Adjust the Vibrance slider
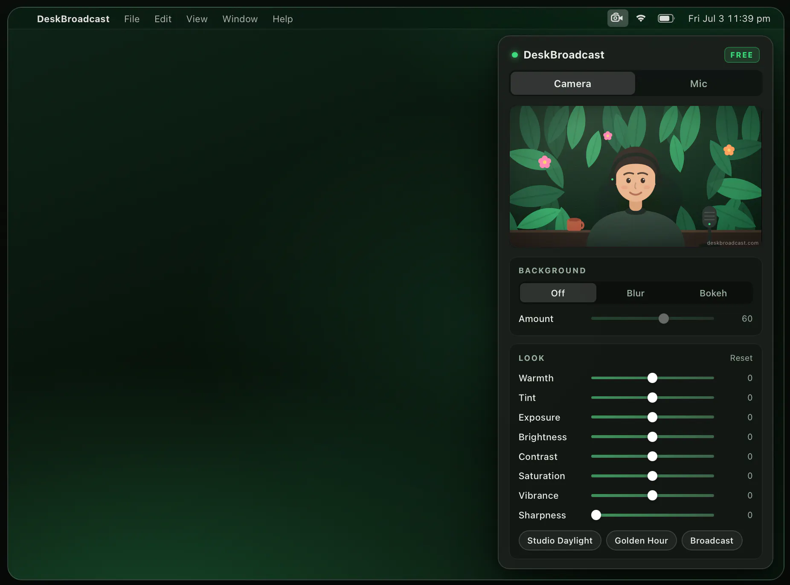This screenshot has height=585, width=790. pos(652,495)
